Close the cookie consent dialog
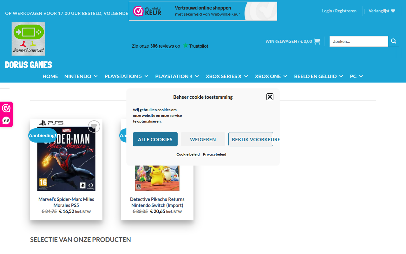Screen dimensions: 406x254 tap(270, 97)
